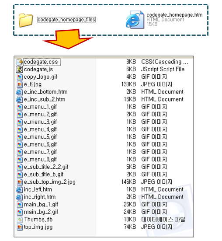222x241 pixels.
Task: Click the JScript Script File type label
Action: [163, 70]
